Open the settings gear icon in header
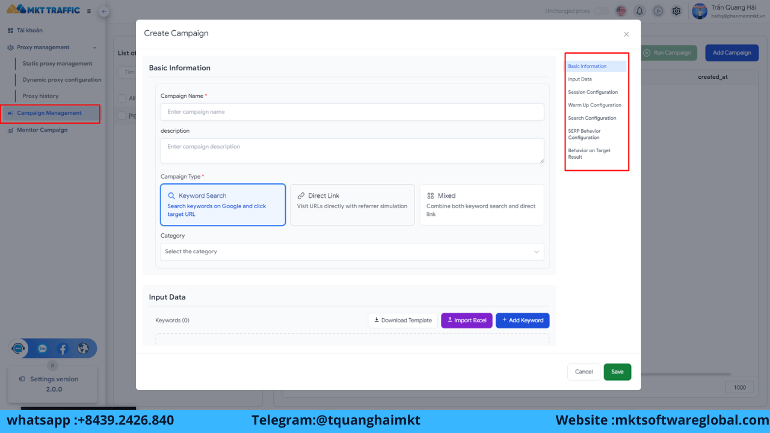The width and height of the screenshot is (770, 433). 676,11
